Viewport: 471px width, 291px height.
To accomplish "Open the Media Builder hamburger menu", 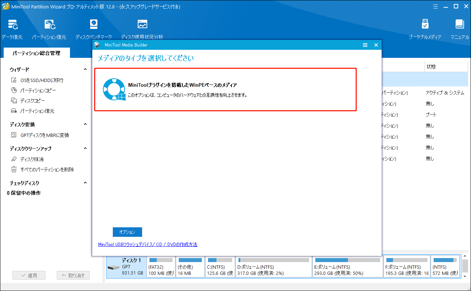I will pyautogui.click(x=365, y=45).
